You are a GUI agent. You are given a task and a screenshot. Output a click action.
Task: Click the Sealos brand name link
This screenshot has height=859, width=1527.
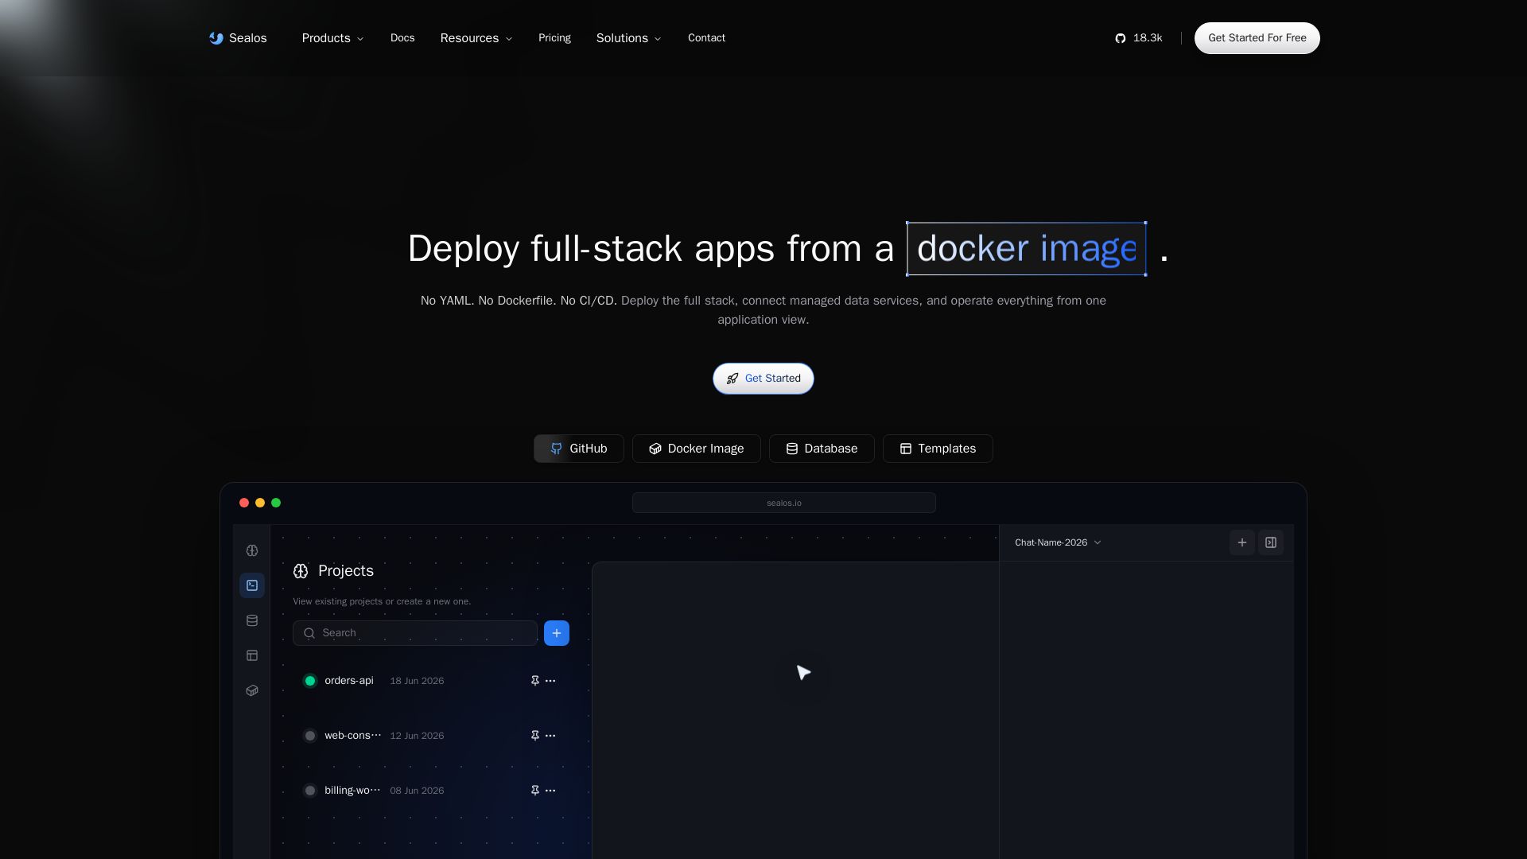pos(248,38)
